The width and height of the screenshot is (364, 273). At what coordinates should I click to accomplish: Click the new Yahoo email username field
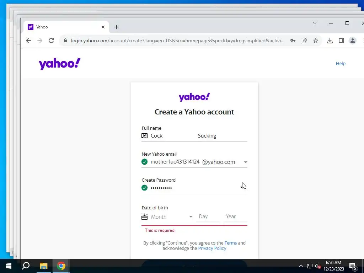click(x=175, y=162)
